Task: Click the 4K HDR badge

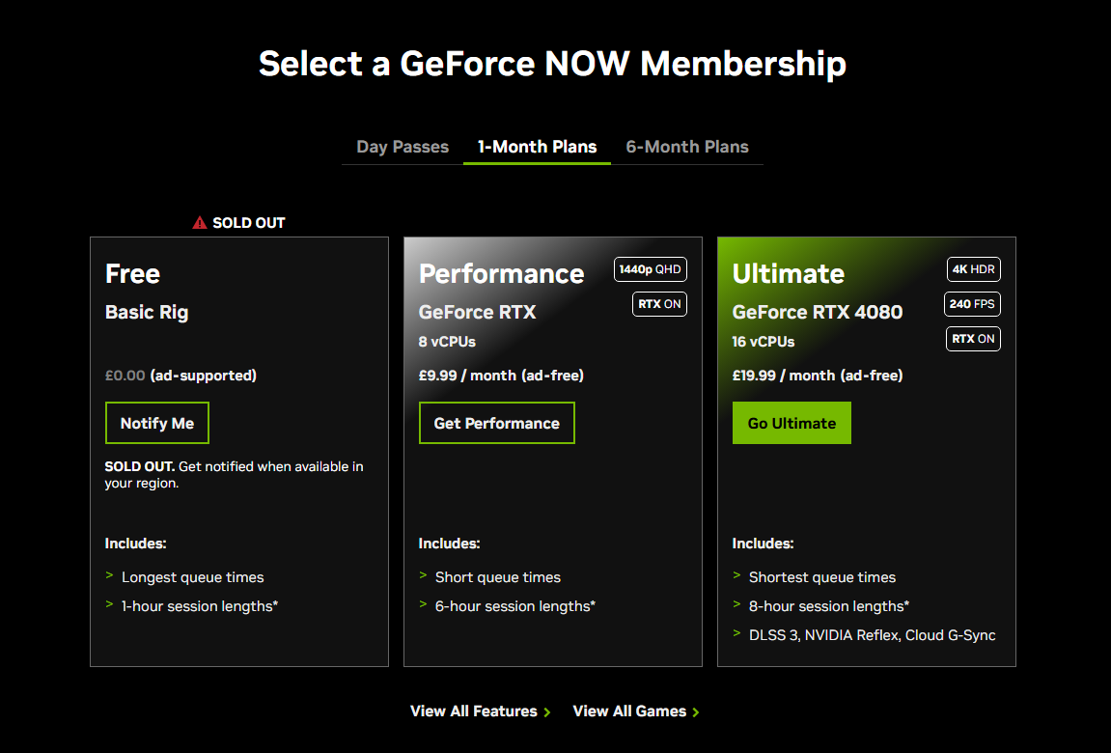Action: (x=973, y=269)
